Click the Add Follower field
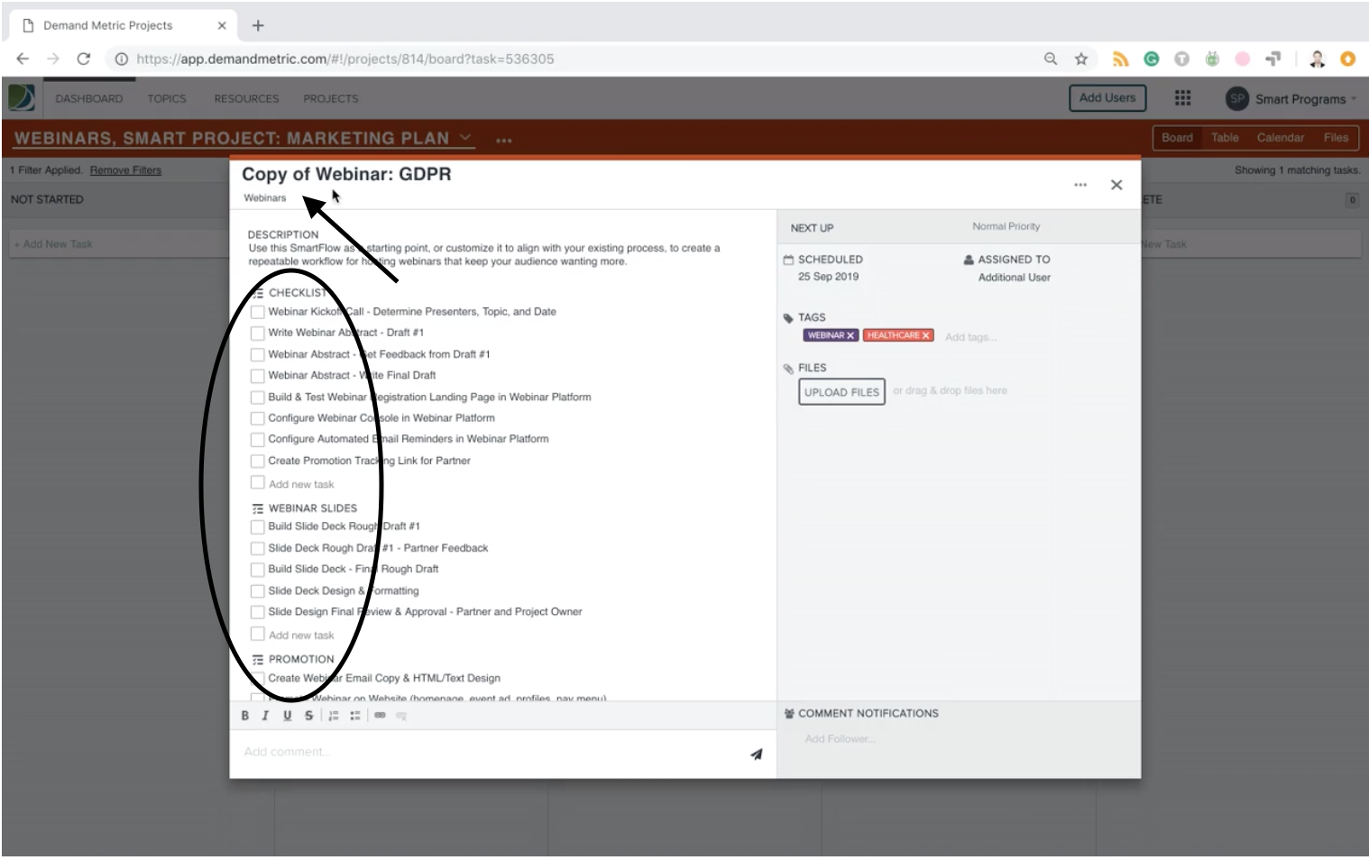The width and height of the screenshot is (1369, 860). 840,739
